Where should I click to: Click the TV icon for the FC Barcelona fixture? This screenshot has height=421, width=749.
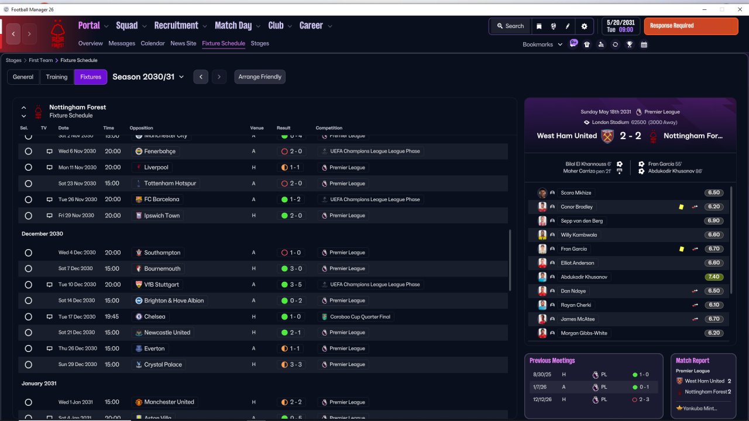tap(50, 199)
